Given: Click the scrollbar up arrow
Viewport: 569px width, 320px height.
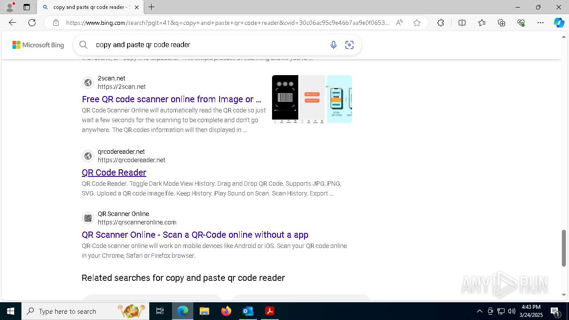Looking at the screenshot, I should tap(564, 37).
